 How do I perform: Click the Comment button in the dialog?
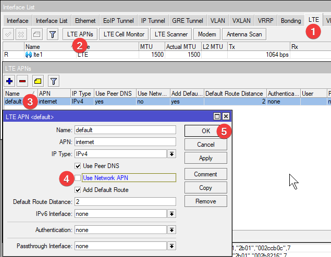pos(206,174)
